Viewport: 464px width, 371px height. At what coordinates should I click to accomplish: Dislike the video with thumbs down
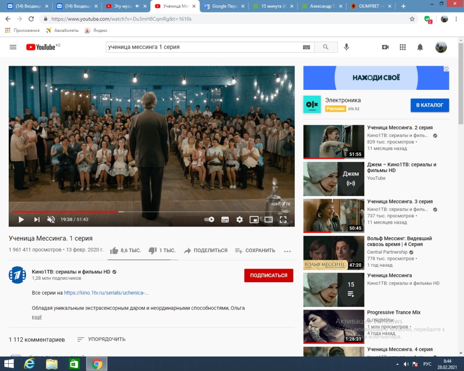click(162, 251)
